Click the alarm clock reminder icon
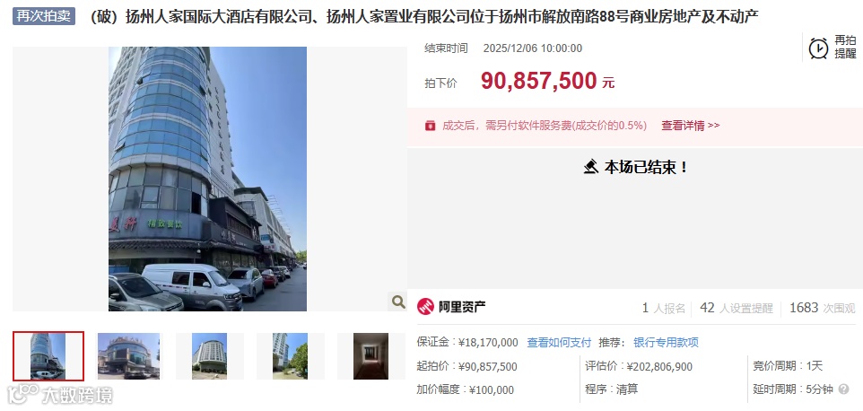 [818, 48]
